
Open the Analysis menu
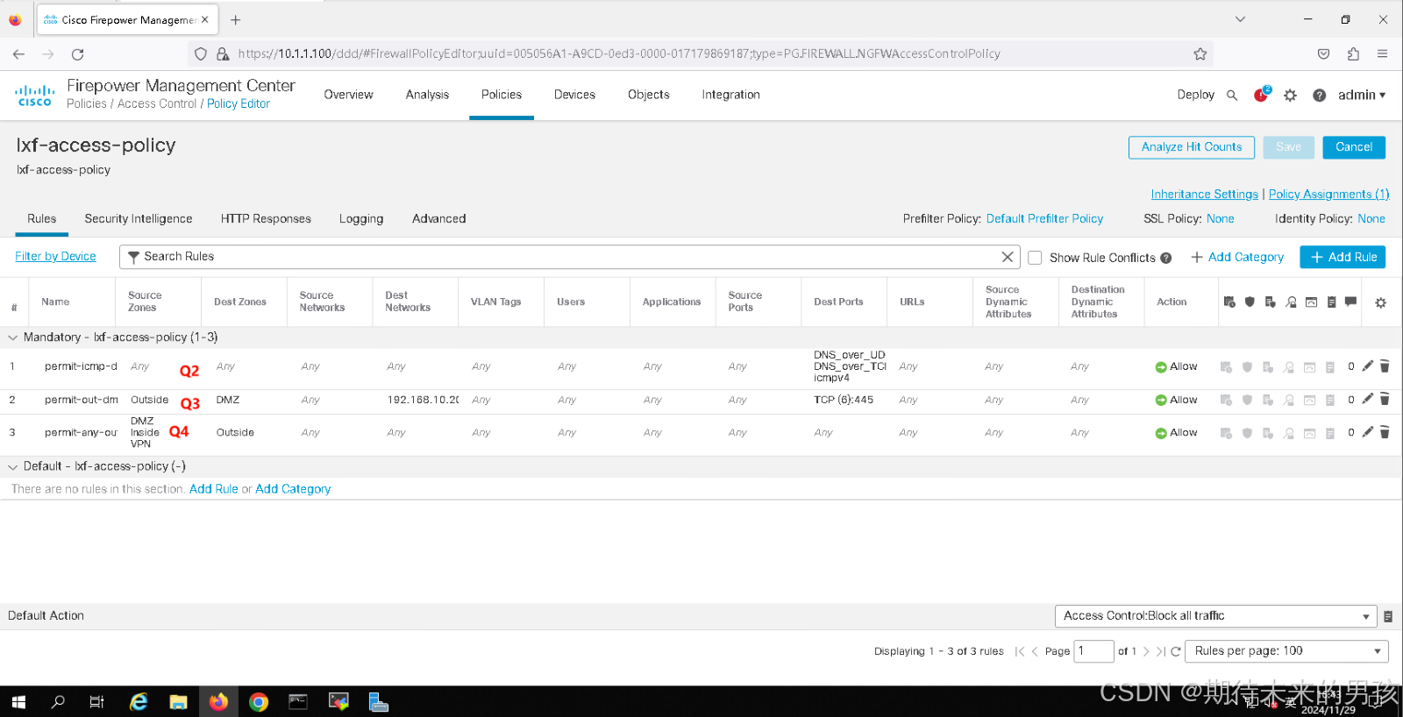click(427, 95)
